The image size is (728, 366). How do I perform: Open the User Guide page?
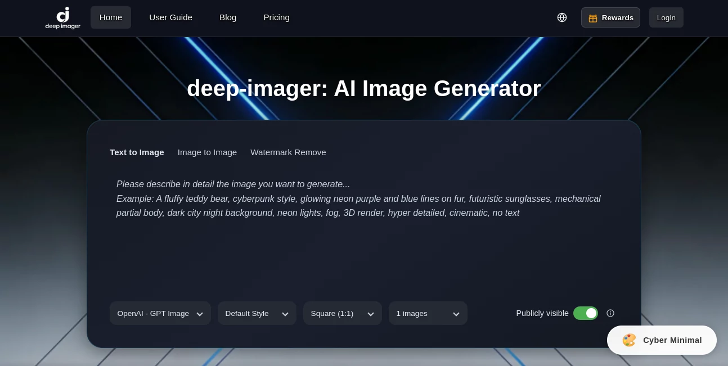pos(170,17)
